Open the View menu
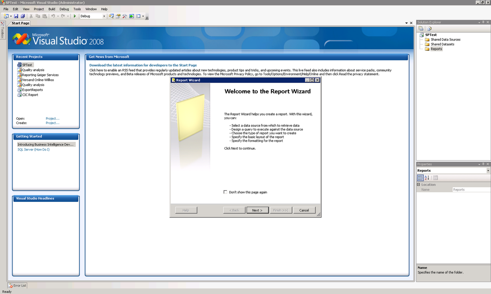The height and width of the screenshot is (294, 491). [26, 9]
